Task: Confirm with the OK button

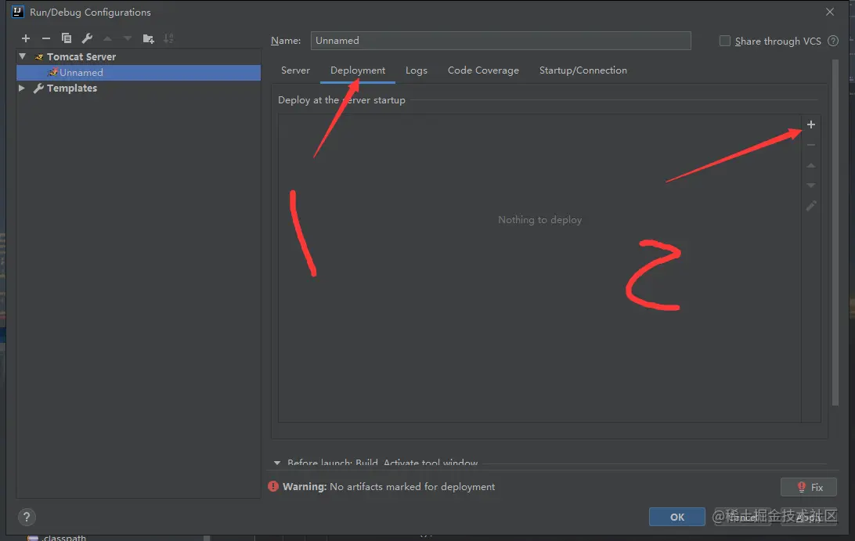Action: coord(676,517)
